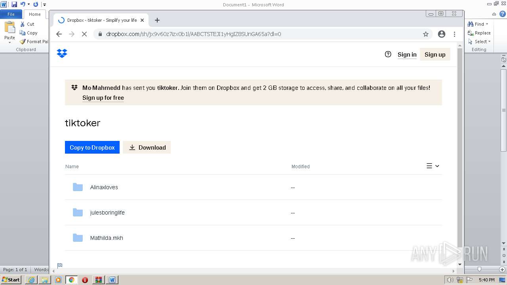Click Word's Undo icon
This screenshot has width=507, height=285.
pos(23,4)
